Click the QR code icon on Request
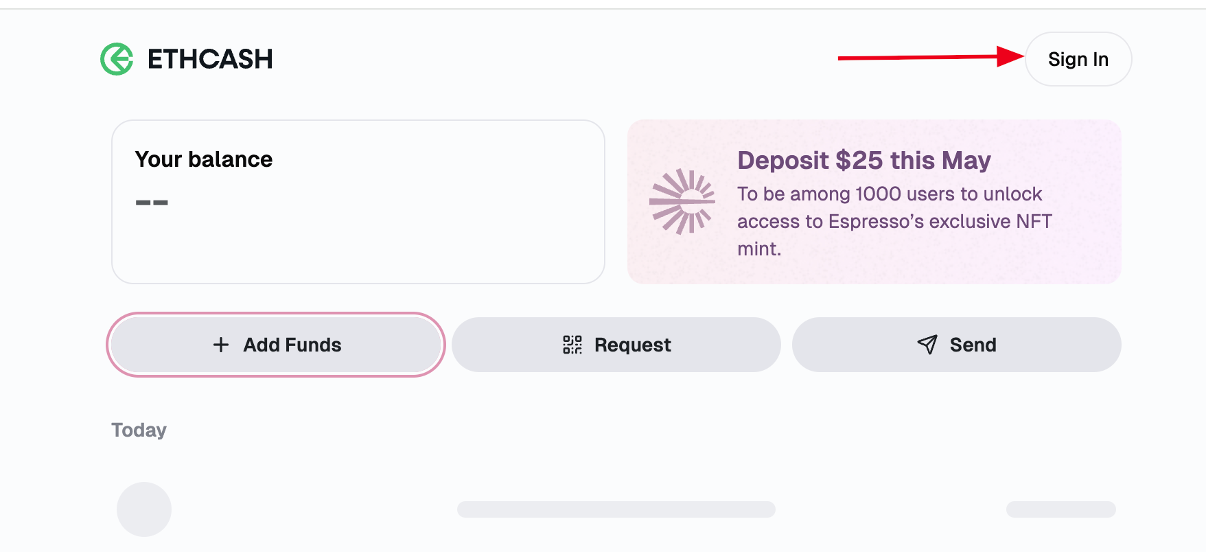The height and width of the screenshot is (552, 1206). coord(572,345)
